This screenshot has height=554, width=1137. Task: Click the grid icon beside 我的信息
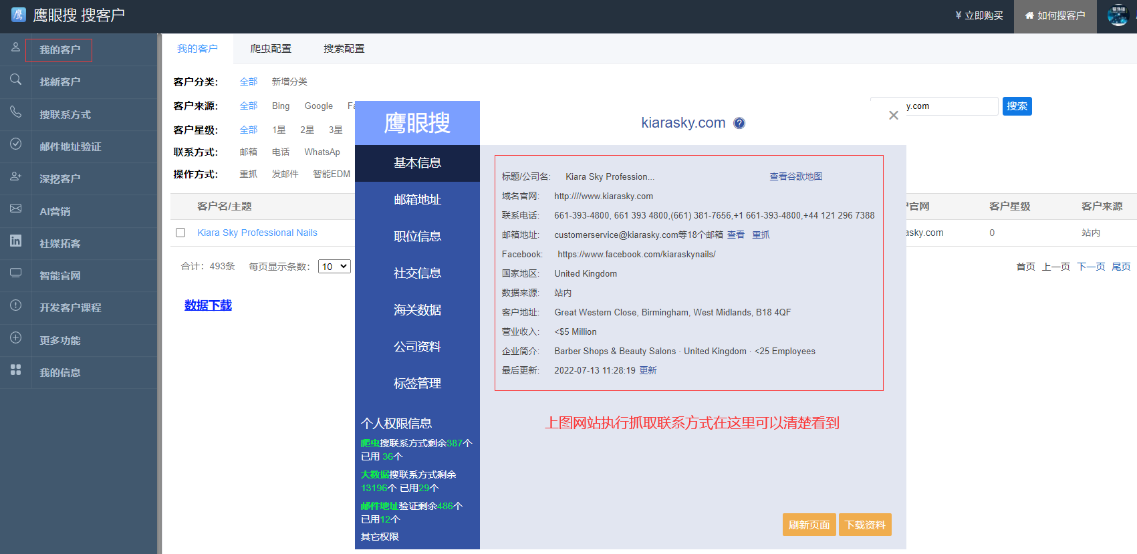coord(15,370)
